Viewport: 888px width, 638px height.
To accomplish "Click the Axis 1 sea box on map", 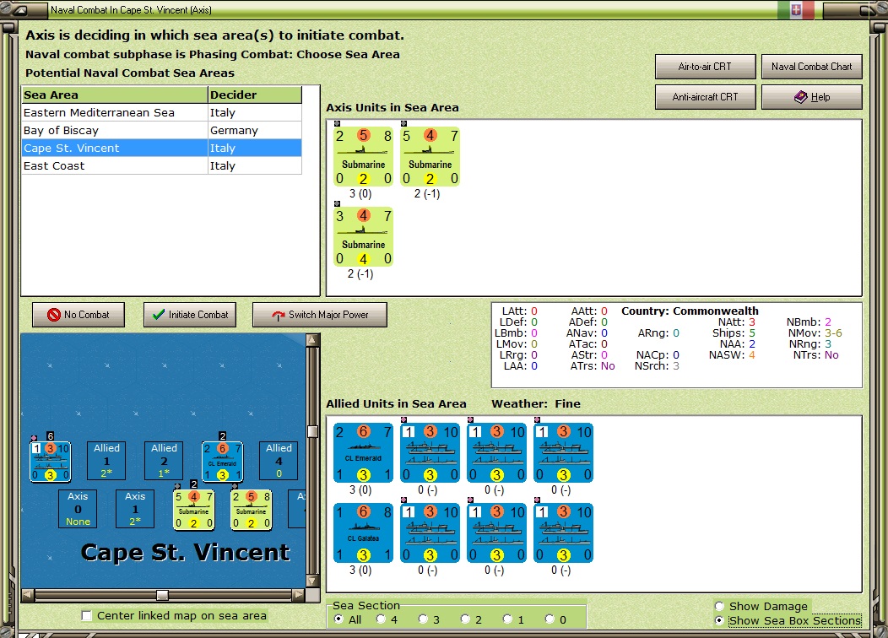I will (x=135, y=509).
